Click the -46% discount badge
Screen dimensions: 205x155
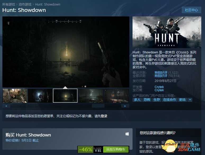[85, 149]
